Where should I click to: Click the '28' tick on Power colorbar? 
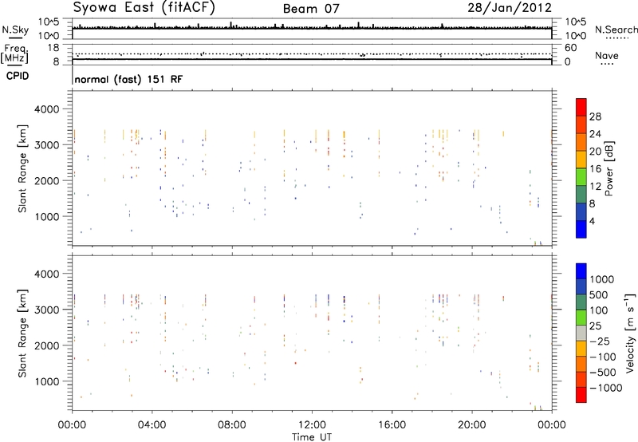coord(595,116)
